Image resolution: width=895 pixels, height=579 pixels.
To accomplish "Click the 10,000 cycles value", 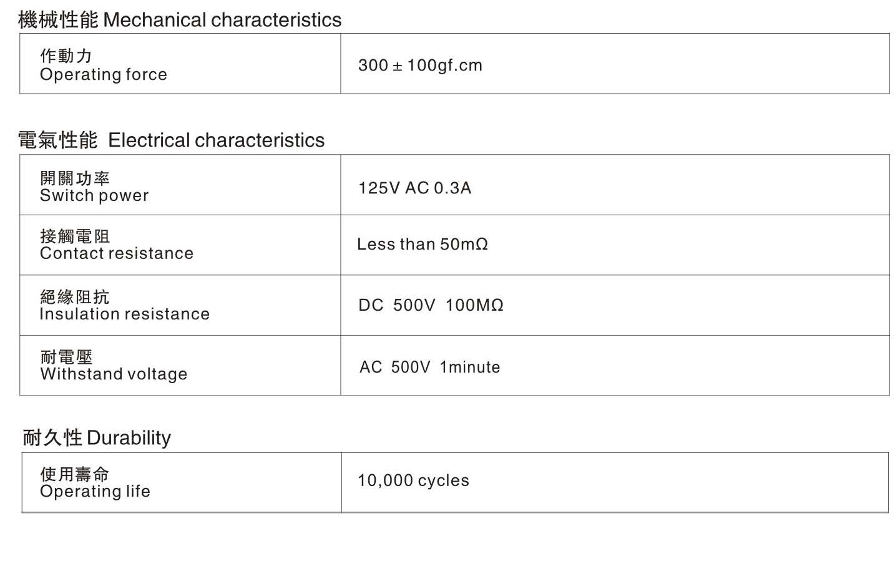I will (413, 480).
